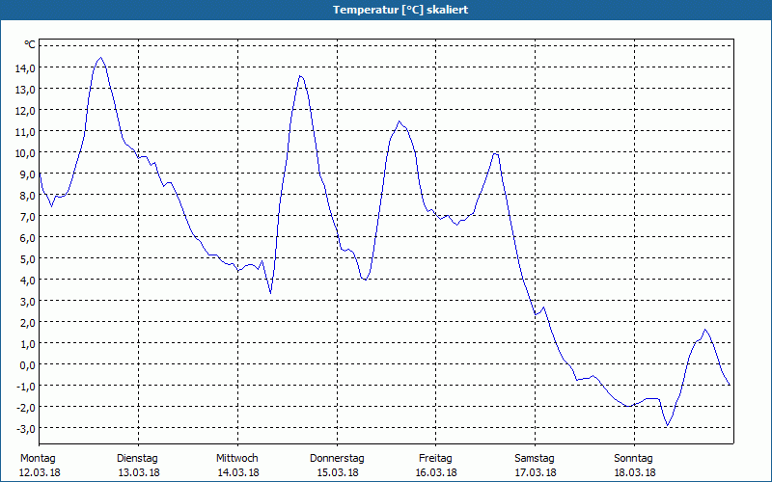The image size is (772, 482).
Task: Click the 1,0 y-axis label
Action: coord(28,343)
